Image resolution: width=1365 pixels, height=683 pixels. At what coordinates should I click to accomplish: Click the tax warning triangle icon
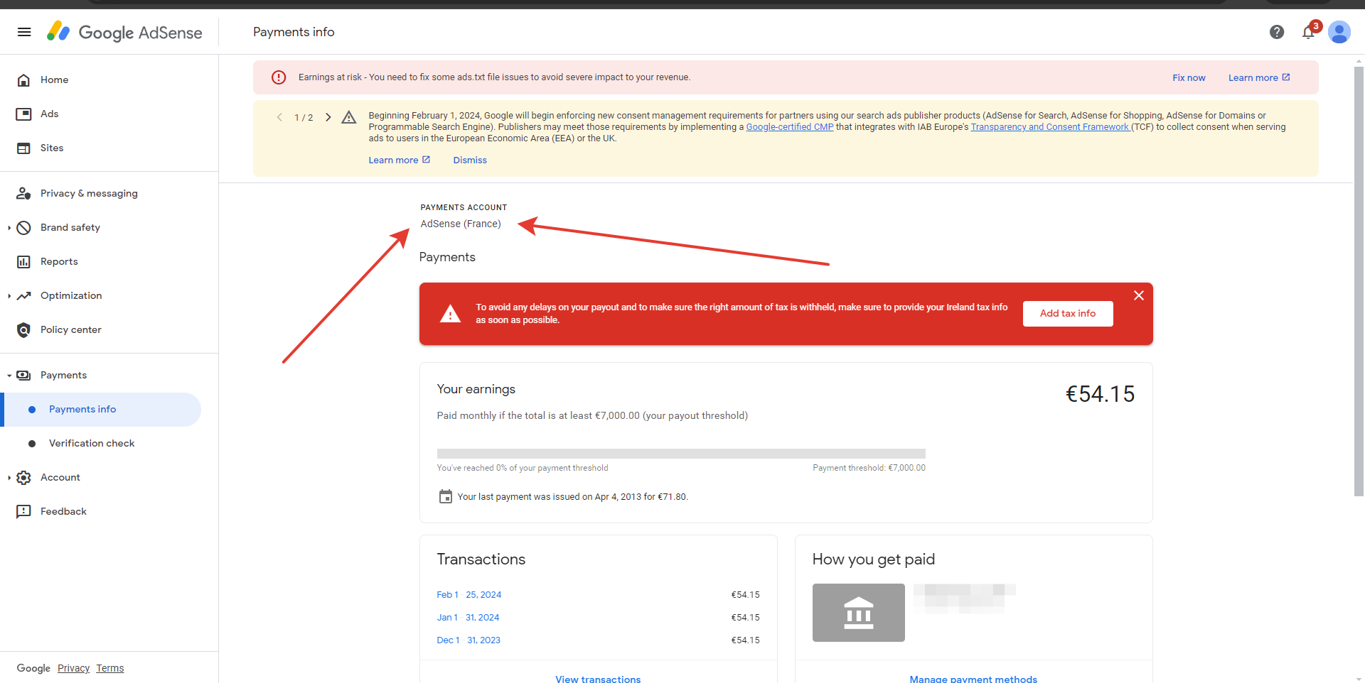450,314
